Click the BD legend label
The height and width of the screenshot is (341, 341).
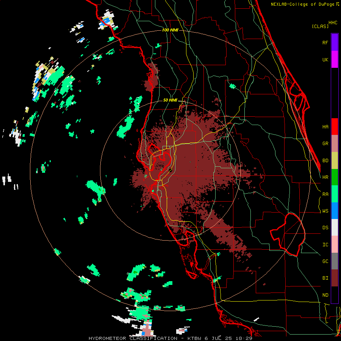325,161
